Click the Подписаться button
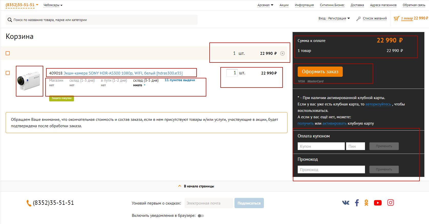Viewport: 429px width, 224px height. [249, 203]
